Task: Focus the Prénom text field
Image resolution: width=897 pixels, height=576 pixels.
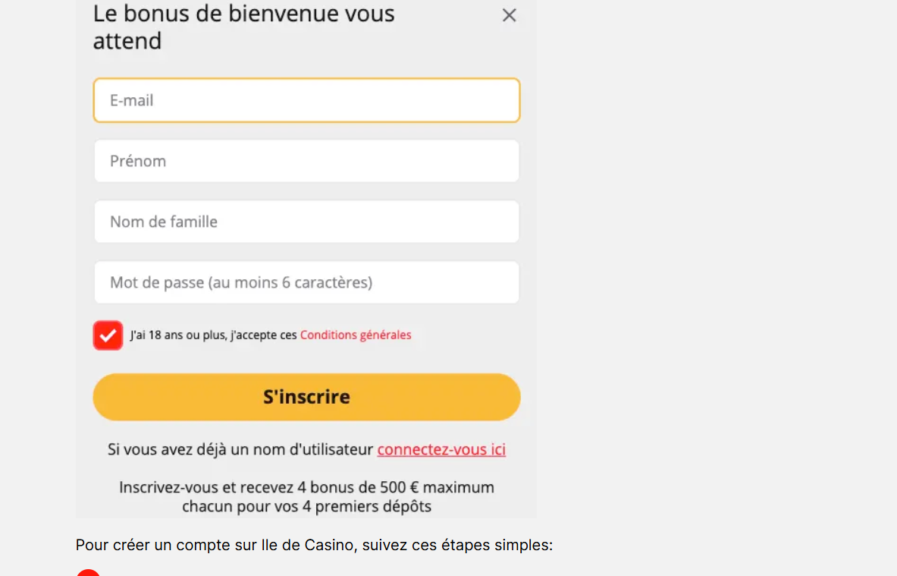Action: 306,161
